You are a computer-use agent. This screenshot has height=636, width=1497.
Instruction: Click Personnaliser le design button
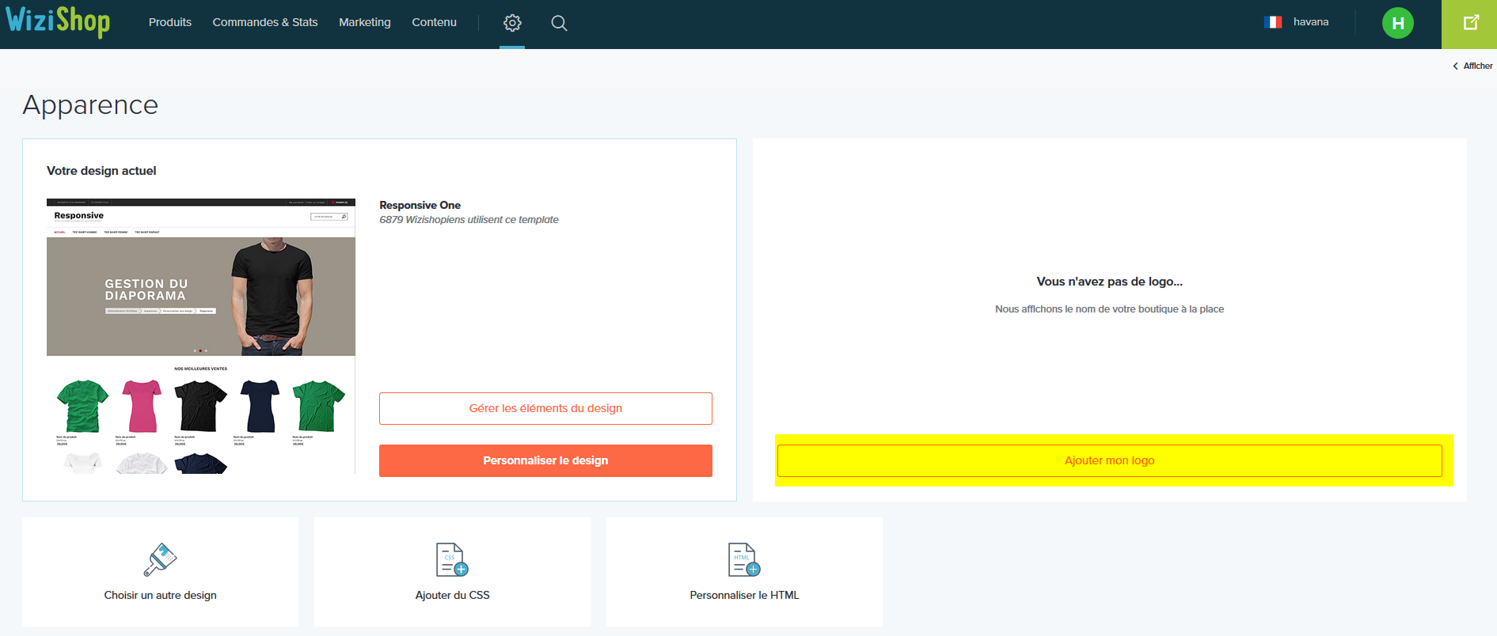545,460
